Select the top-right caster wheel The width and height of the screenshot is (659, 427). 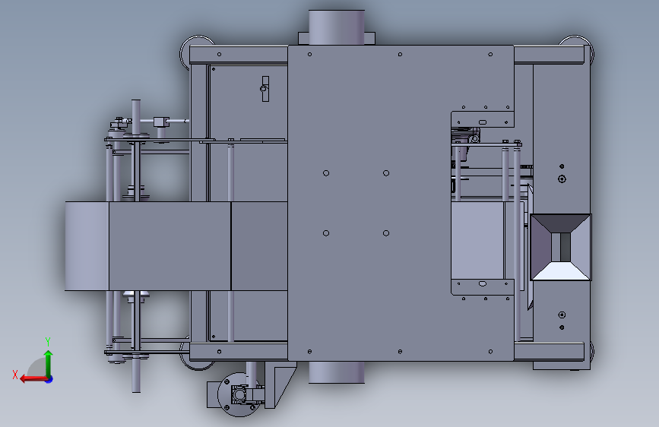point(577,50)
